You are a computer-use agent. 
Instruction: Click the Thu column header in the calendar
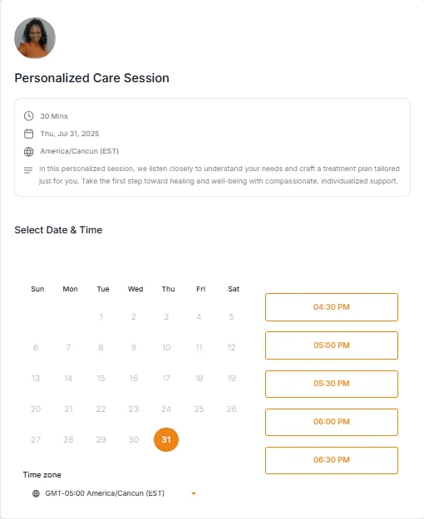click(x=168, y=289)
